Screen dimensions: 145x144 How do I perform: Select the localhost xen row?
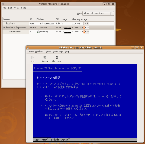click(58, 23)
